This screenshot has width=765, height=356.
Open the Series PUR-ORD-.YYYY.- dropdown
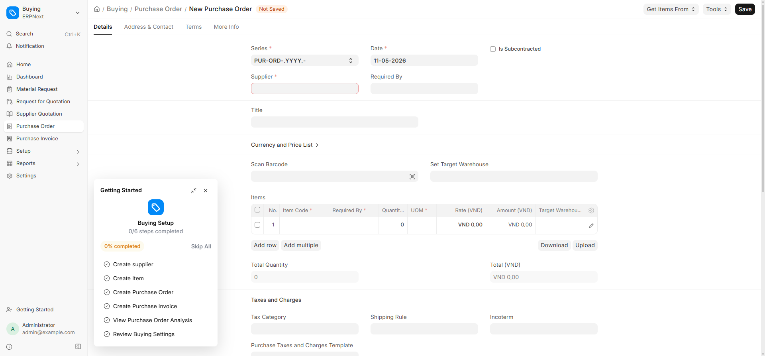305,61
